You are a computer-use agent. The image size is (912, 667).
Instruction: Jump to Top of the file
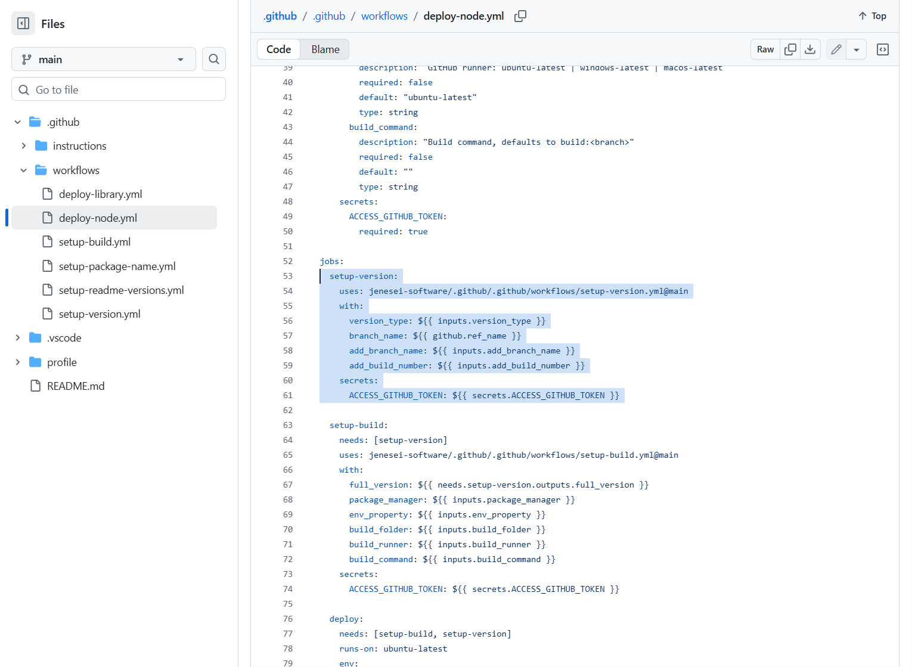click(872, 16)
